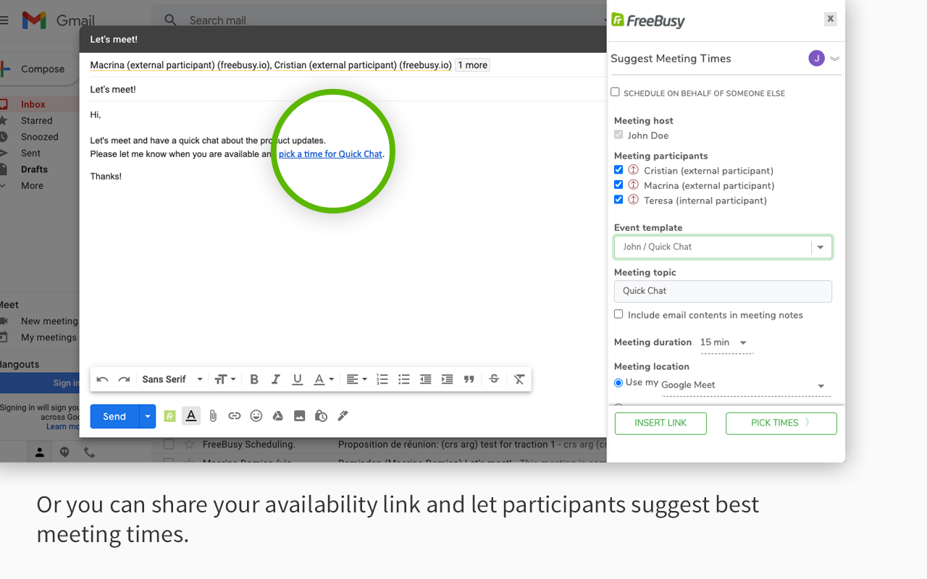Insert files using Google Drive
This screenshot has height=579, width=927.
(277, 416)
